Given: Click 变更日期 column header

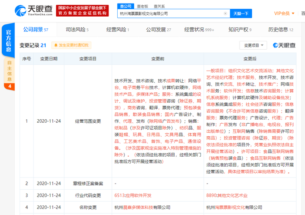Looking at the screenshot, I should click(x=49, y=59).
